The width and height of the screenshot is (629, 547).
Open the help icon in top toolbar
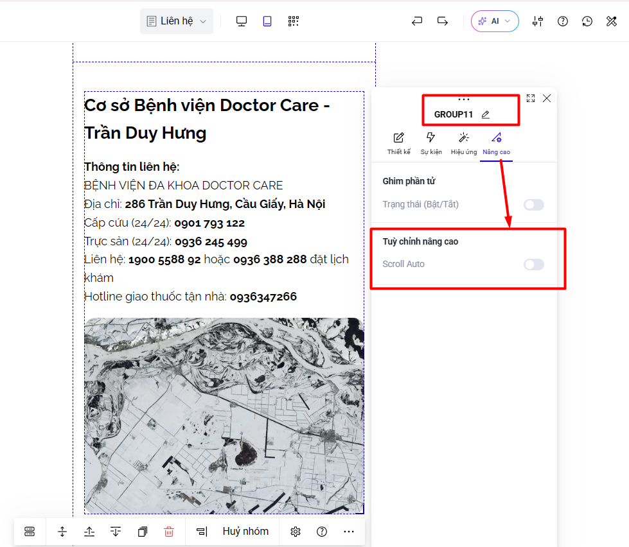click(563, 21)
